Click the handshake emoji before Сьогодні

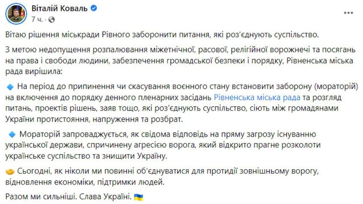coord(10,172)
